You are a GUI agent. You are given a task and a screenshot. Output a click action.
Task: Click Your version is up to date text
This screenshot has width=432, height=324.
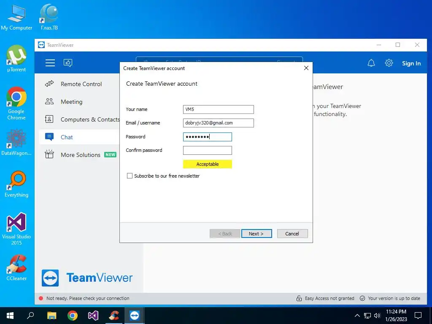click(394, 298)
